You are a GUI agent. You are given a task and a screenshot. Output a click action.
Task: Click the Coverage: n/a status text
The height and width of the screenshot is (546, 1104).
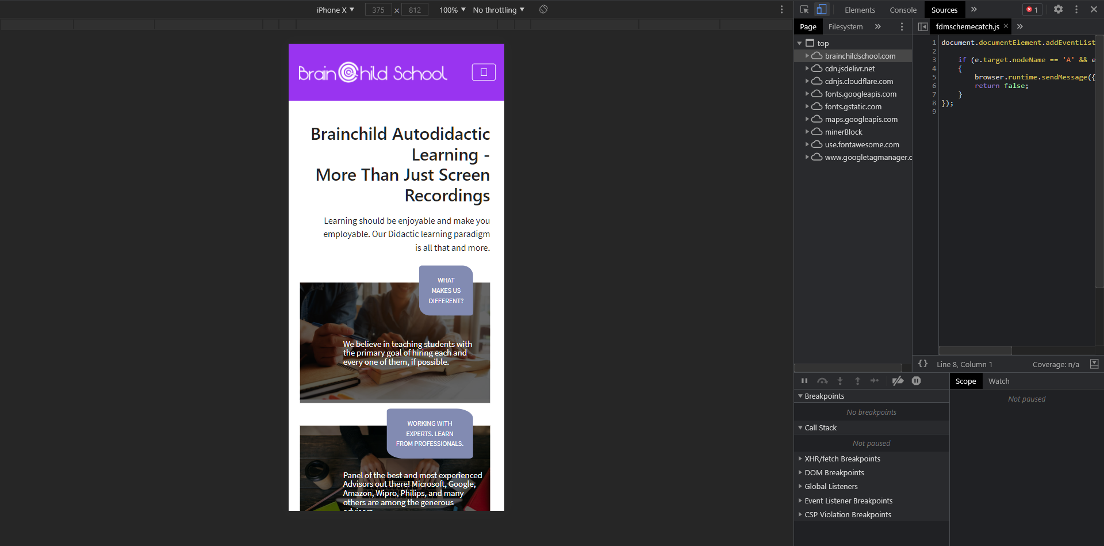click(x=1056, y=364)
